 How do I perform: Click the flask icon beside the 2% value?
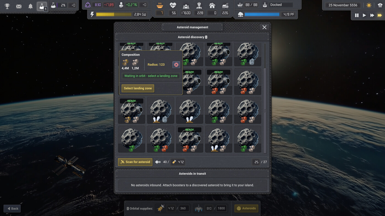[x=53, y=5]
